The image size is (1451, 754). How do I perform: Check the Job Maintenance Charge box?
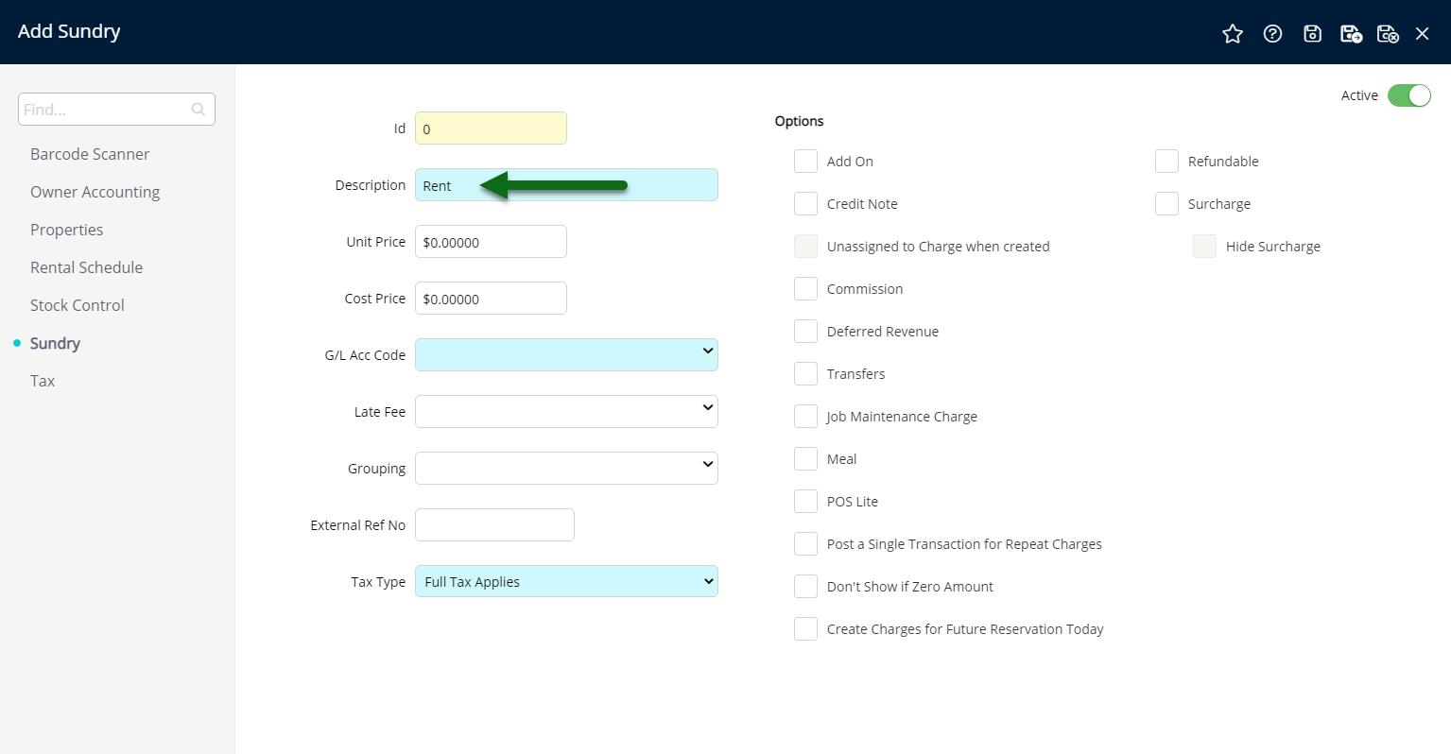click(805, 417)
